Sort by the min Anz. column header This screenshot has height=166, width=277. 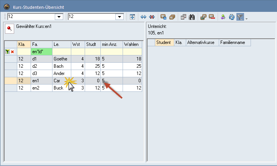click(111, 44)
